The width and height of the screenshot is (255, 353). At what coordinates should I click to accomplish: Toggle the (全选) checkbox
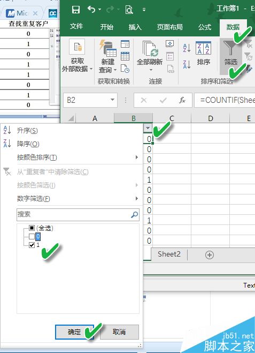tap(32, 228)
